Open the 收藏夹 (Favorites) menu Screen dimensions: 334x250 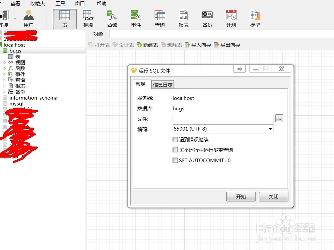coord(37,3)
